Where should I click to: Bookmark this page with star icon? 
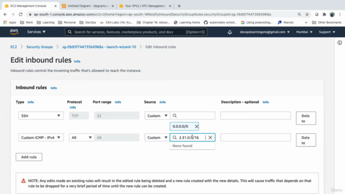click(x=307, y=15)
